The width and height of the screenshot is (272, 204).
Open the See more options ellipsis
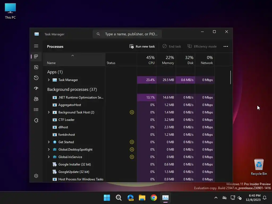coord(226,46)
